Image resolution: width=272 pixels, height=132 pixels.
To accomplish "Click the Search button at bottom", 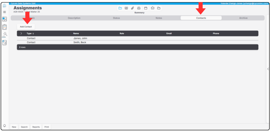I will tap(24, 127).
